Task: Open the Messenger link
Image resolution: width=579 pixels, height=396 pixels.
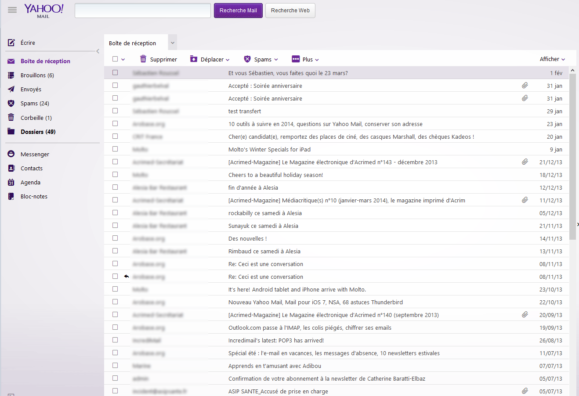Action: pos(35,154)
